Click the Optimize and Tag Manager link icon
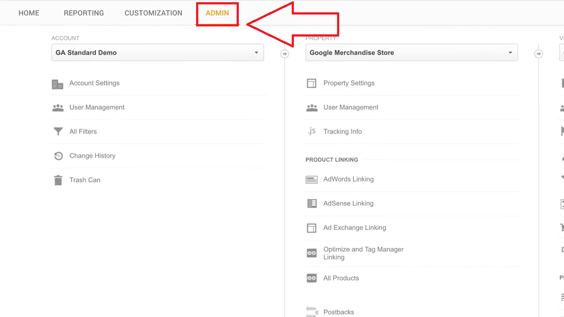The image size is (564, 317). click(312, 253)
